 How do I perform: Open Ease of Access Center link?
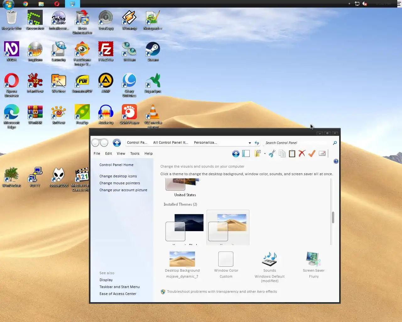tap(118, 294)
